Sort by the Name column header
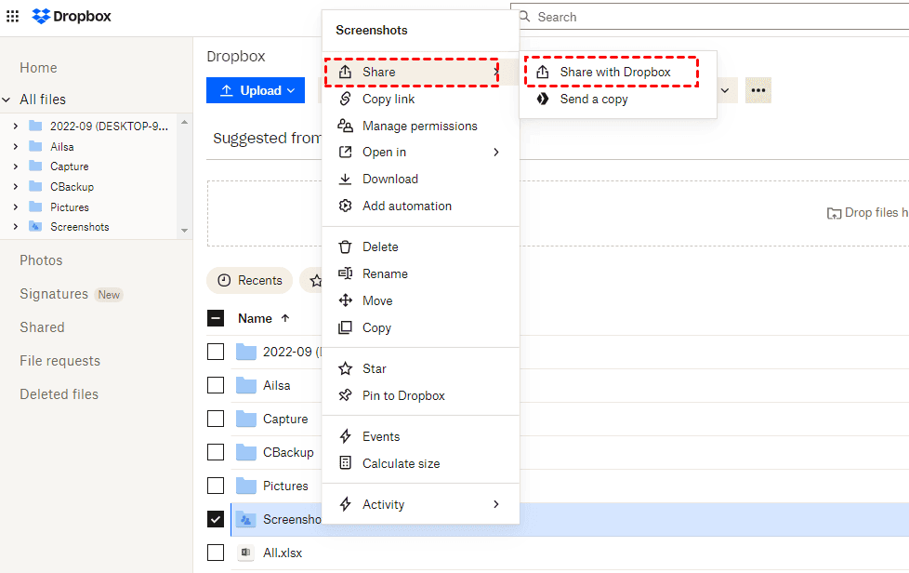This screenshot has height=573, width=909. point(255,318)
